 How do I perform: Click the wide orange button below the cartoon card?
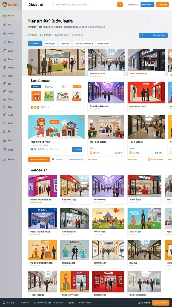point(39,159)
